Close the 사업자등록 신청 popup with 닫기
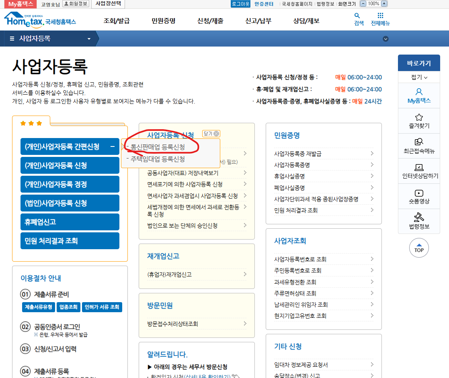Viewport: 449px width, 378px height. point(210,133)
